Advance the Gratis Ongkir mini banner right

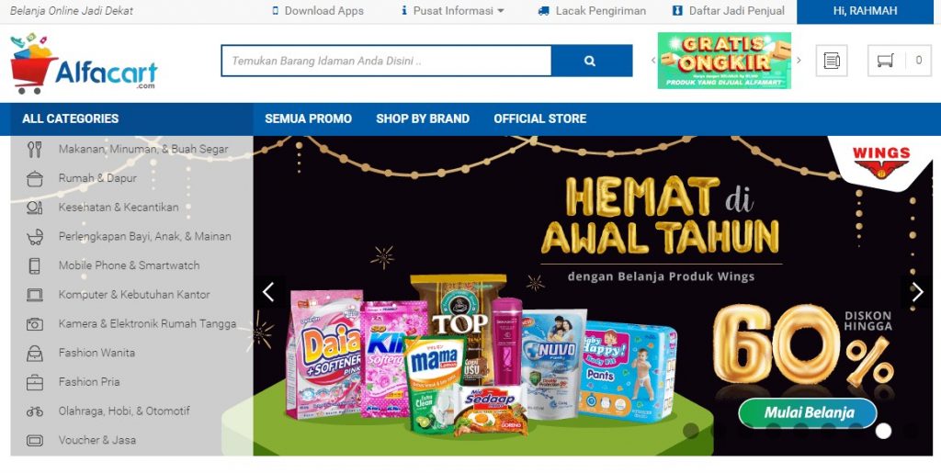pyautogui.click(x=799, y=60)
